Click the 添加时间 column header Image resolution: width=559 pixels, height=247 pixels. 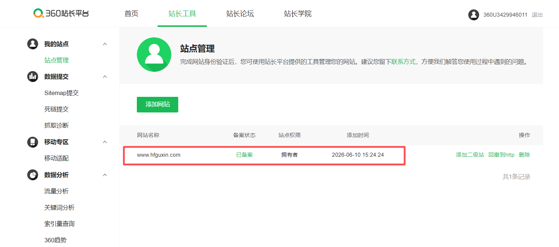(x=358, y=135)
